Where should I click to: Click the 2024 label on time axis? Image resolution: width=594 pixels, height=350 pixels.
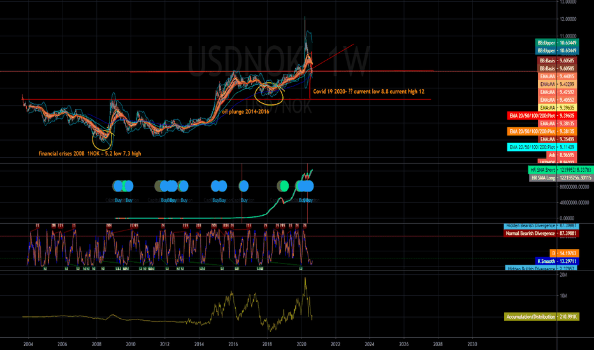coord(370,344)
